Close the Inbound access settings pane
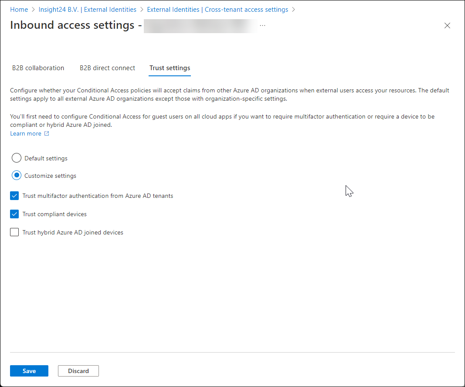Screen dimensions: 465x387 (x=447, y=26)
